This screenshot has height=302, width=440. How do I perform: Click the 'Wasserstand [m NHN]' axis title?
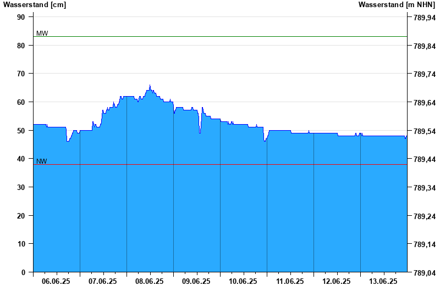click(397, 5)
